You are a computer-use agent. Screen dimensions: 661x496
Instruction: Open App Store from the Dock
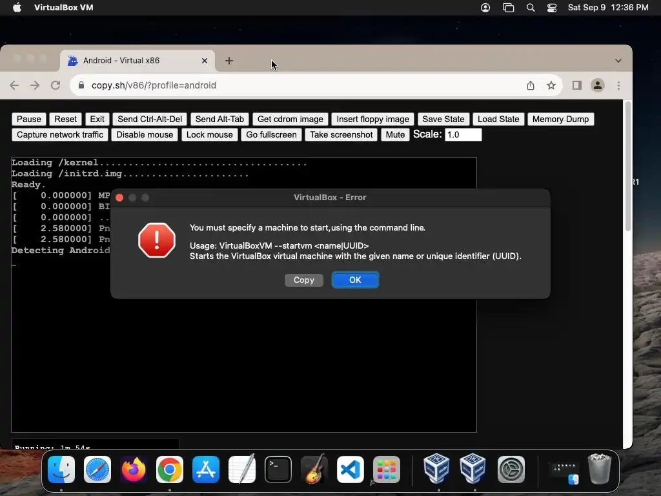tap(206, 470)
